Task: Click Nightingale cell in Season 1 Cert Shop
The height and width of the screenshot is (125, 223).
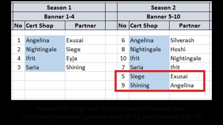Action: 45,49
